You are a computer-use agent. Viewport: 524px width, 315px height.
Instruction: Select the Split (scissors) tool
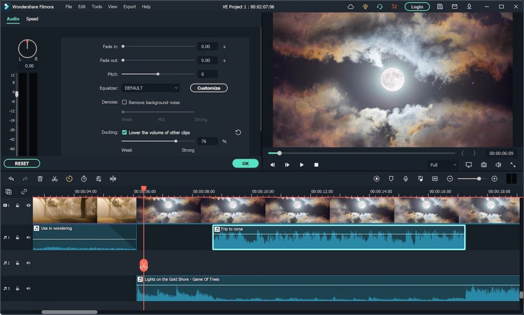(x=55, y=178)
